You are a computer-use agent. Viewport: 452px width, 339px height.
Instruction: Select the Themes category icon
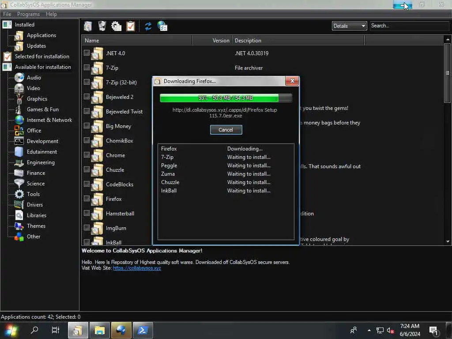click(x=19, y=226)
